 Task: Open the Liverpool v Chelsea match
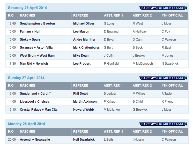pyautogui.click(x=34, y=102)
